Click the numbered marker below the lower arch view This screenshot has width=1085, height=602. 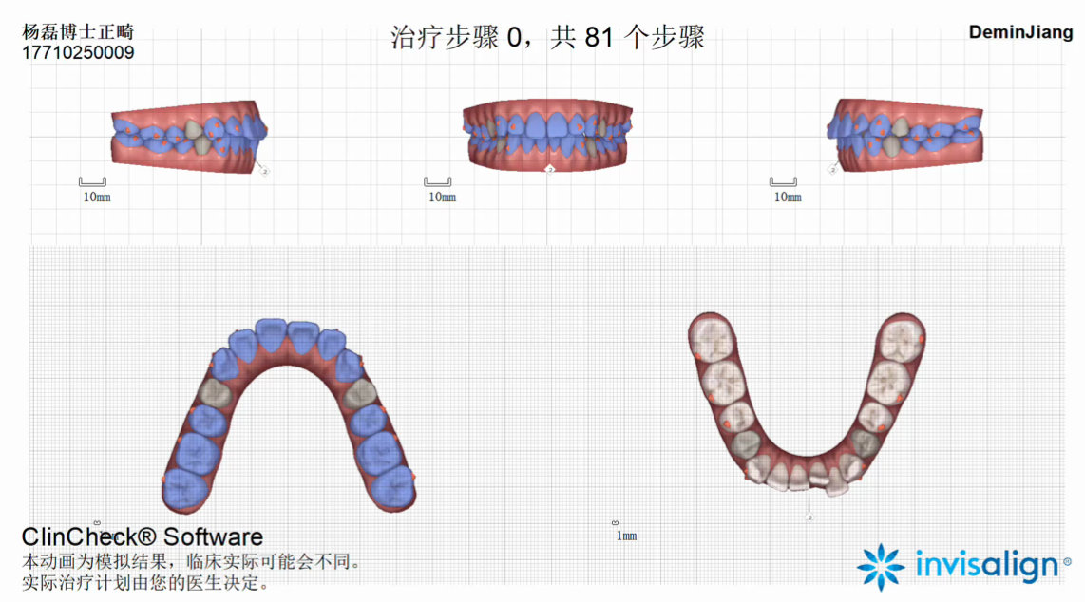[809, 517]
